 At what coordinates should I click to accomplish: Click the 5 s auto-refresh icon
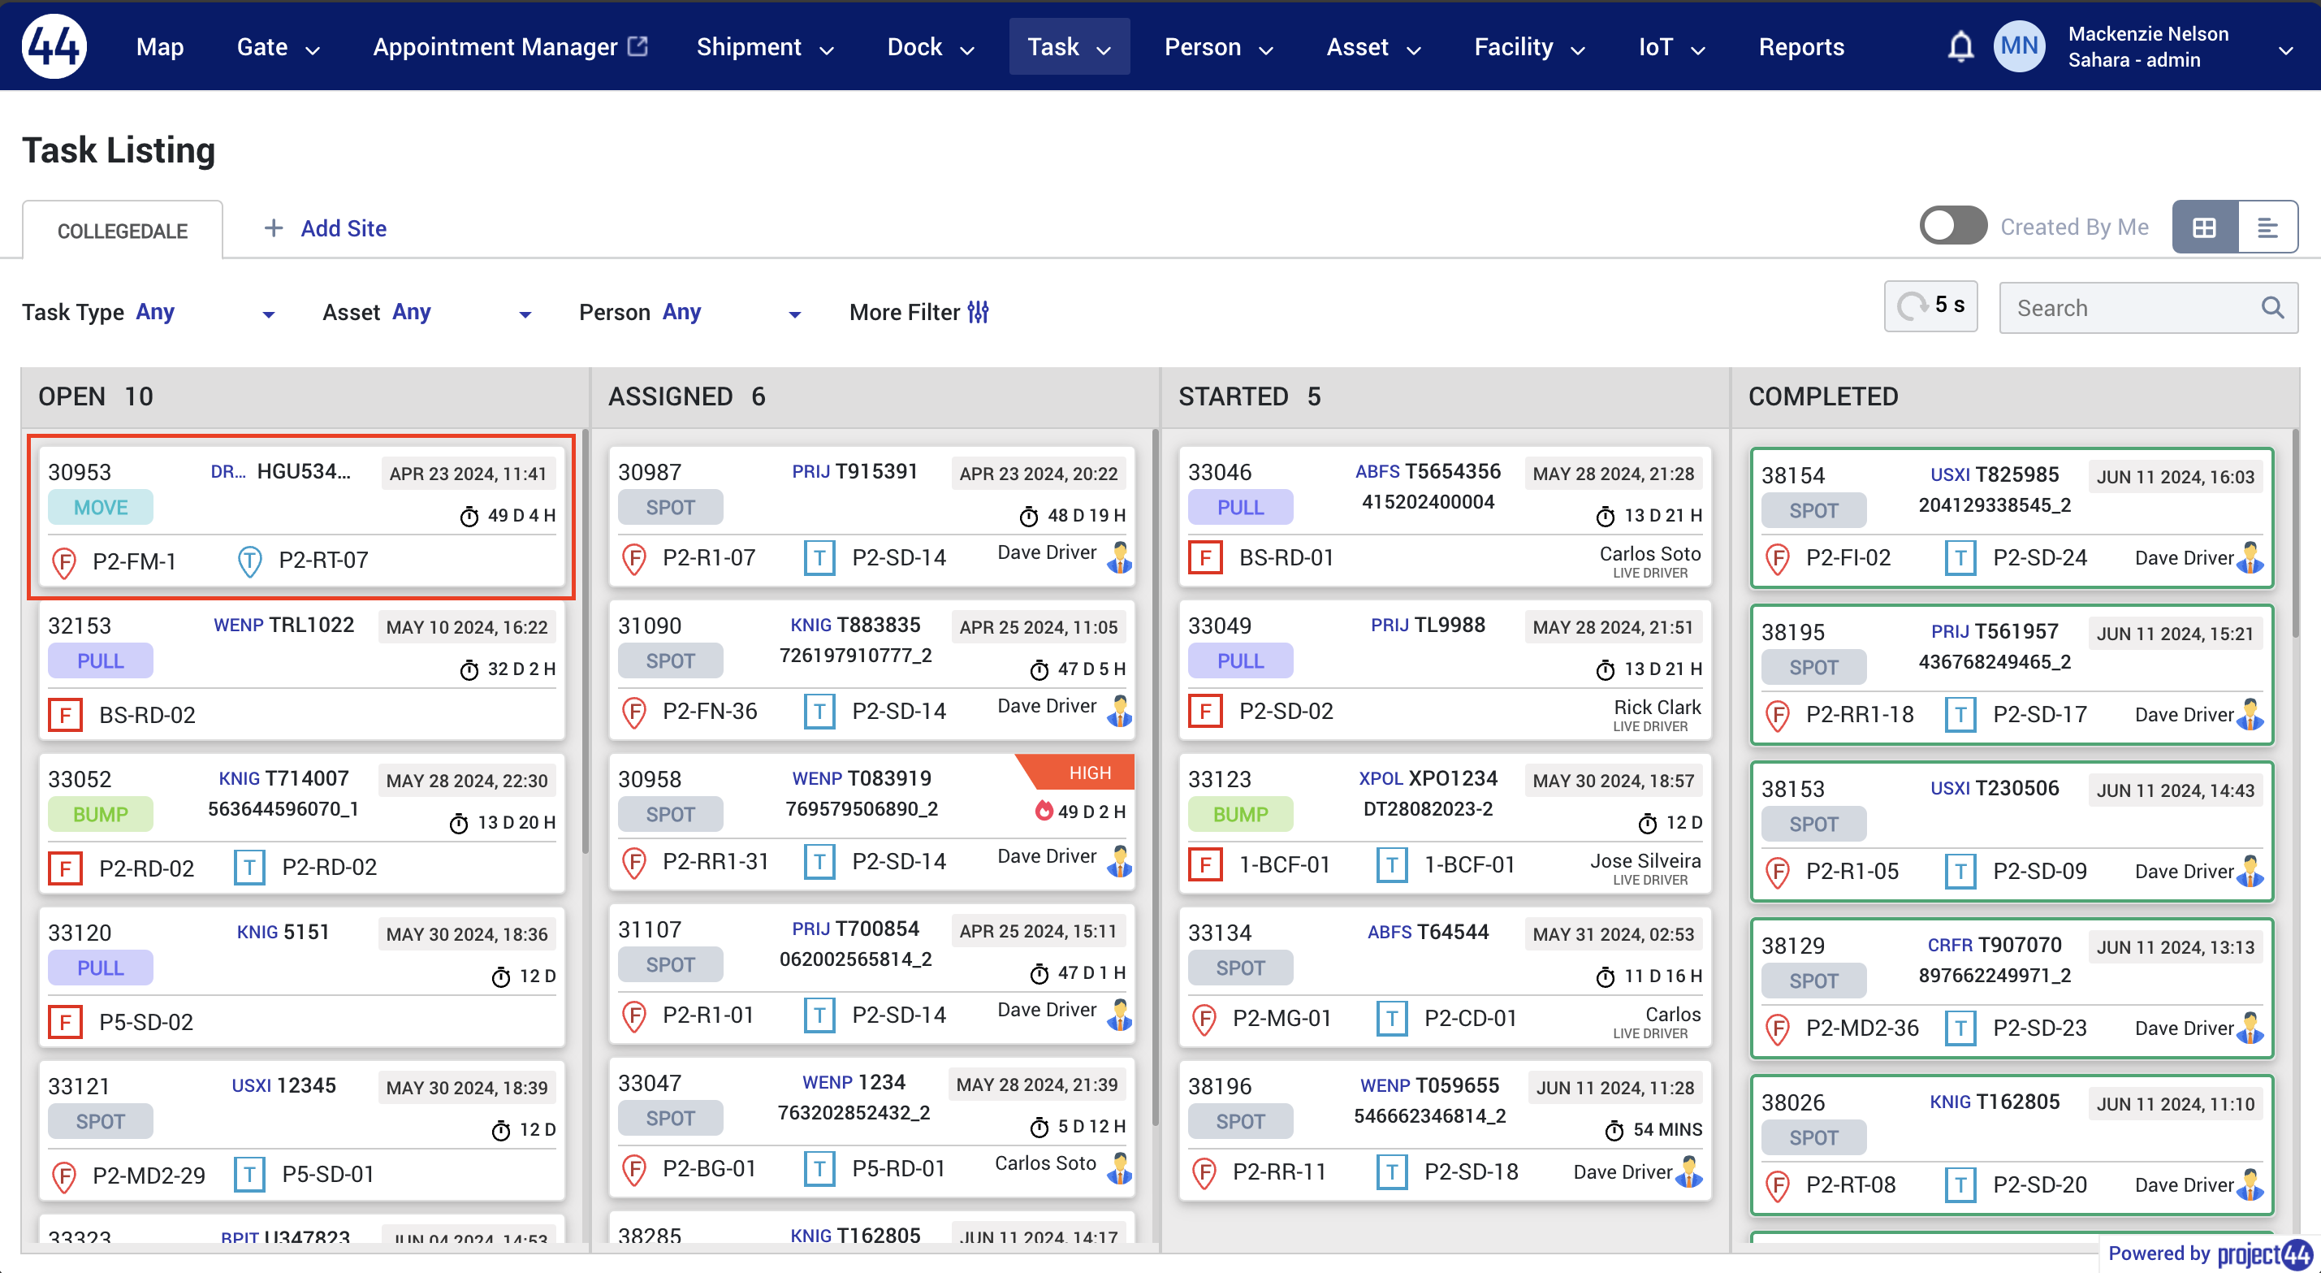coord(1911,306)
